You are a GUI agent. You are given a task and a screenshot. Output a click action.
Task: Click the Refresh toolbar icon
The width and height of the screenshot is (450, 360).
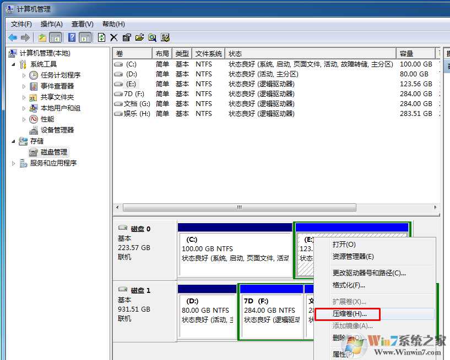point(101,37)
